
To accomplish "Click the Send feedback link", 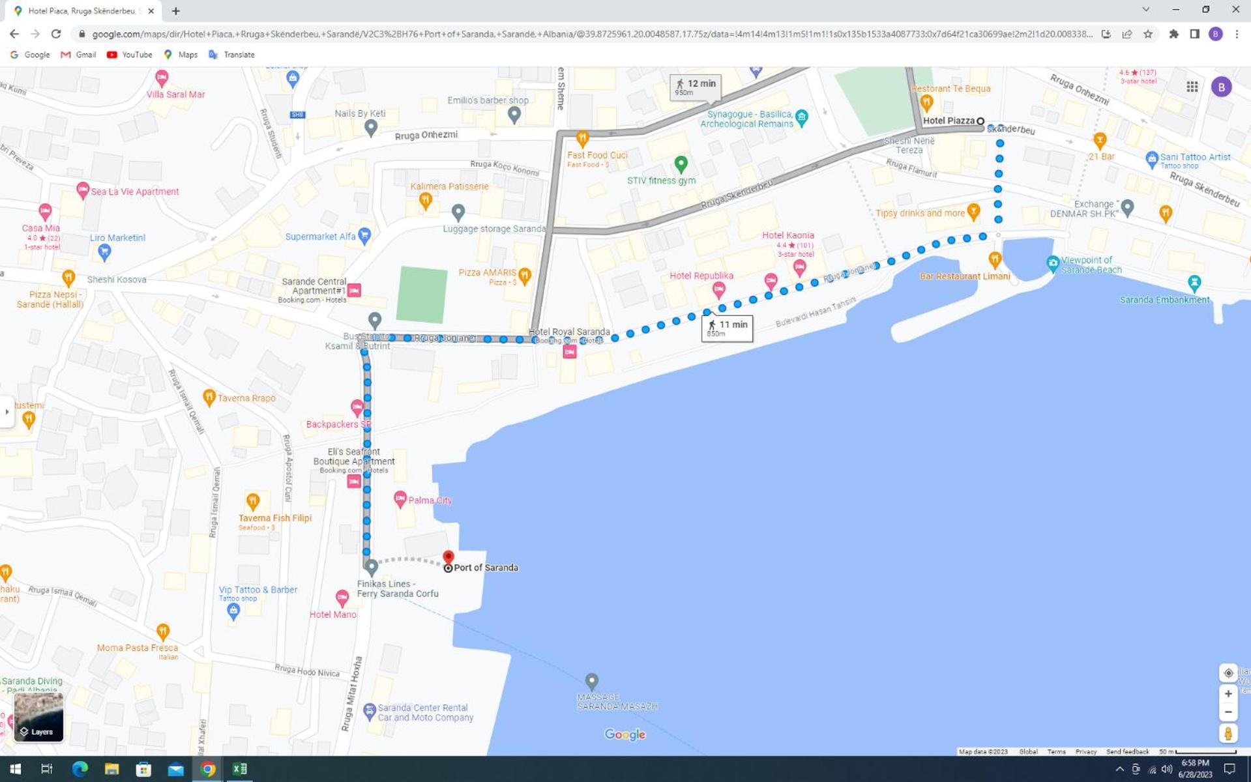I will [1127, 751].
